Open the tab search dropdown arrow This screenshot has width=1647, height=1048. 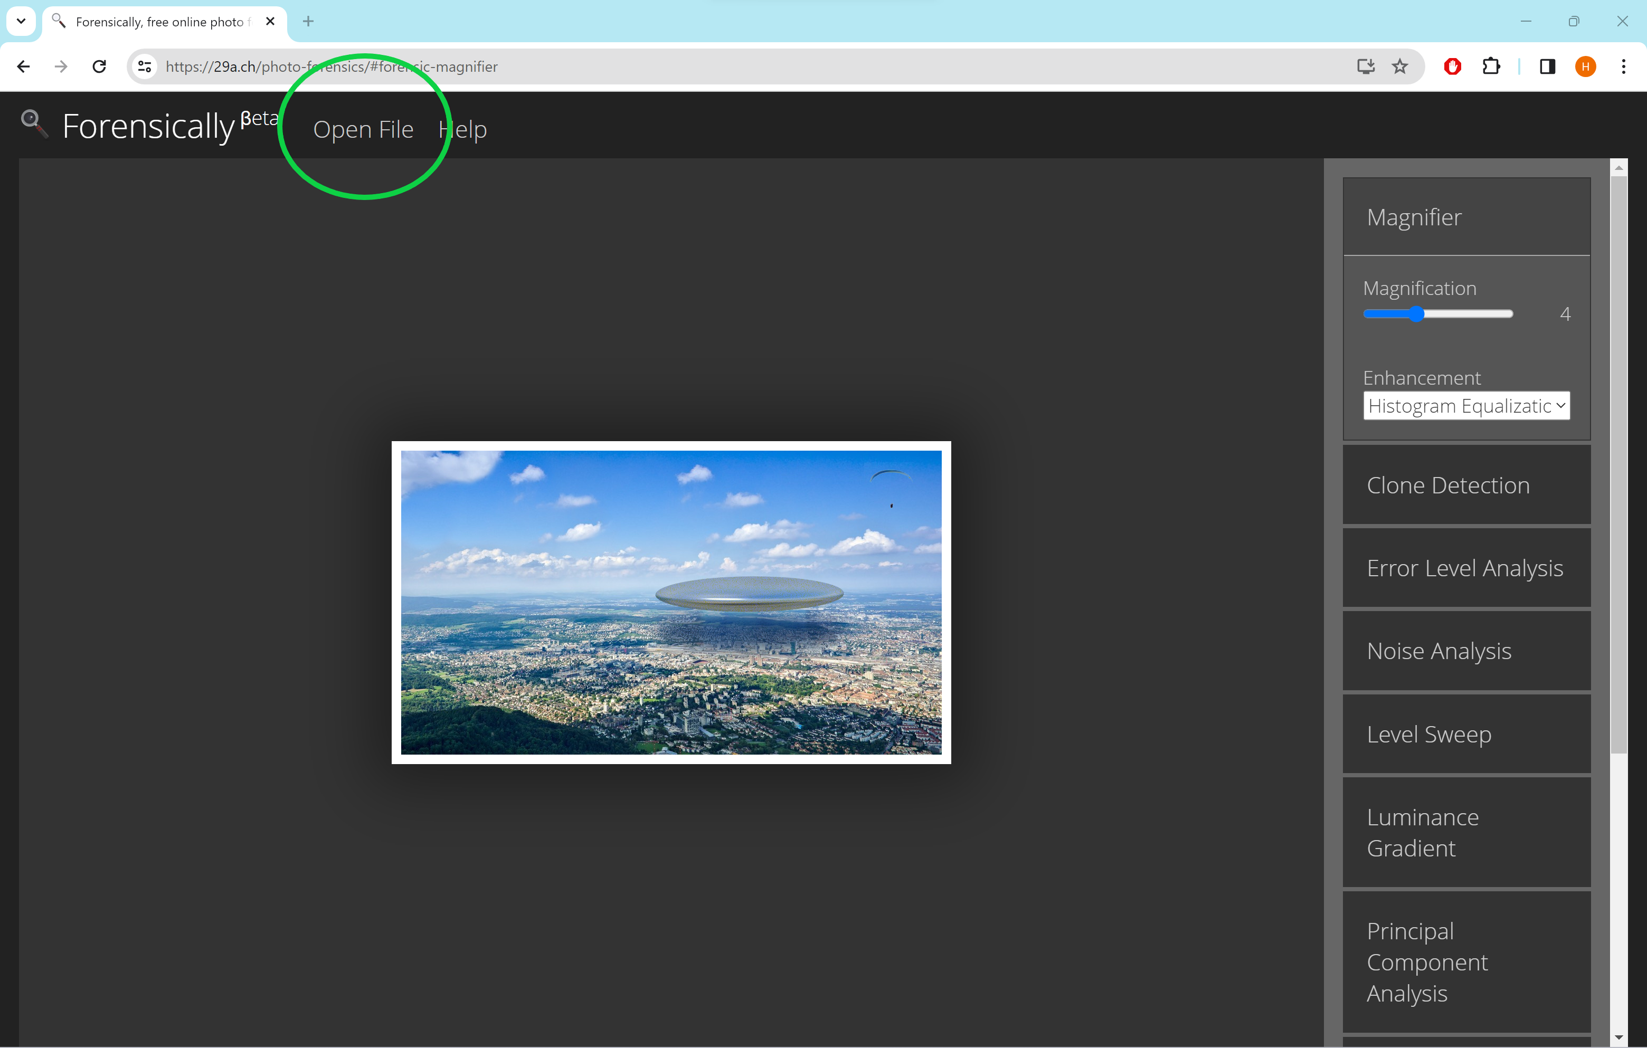pyautogui.click(x=21, y=21)
